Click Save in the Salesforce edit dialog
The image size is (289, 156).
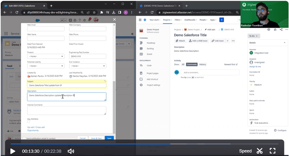click(109, 138)
